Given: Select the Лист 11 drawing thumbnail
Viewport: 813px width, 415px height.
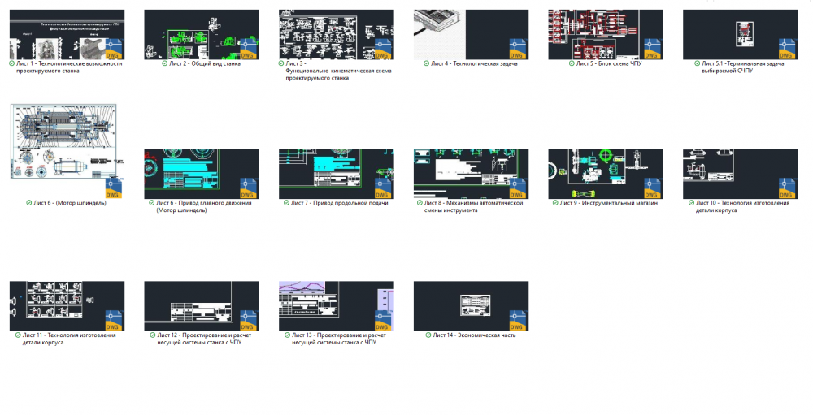Looking at the screenshot, I should coord(67,306).
